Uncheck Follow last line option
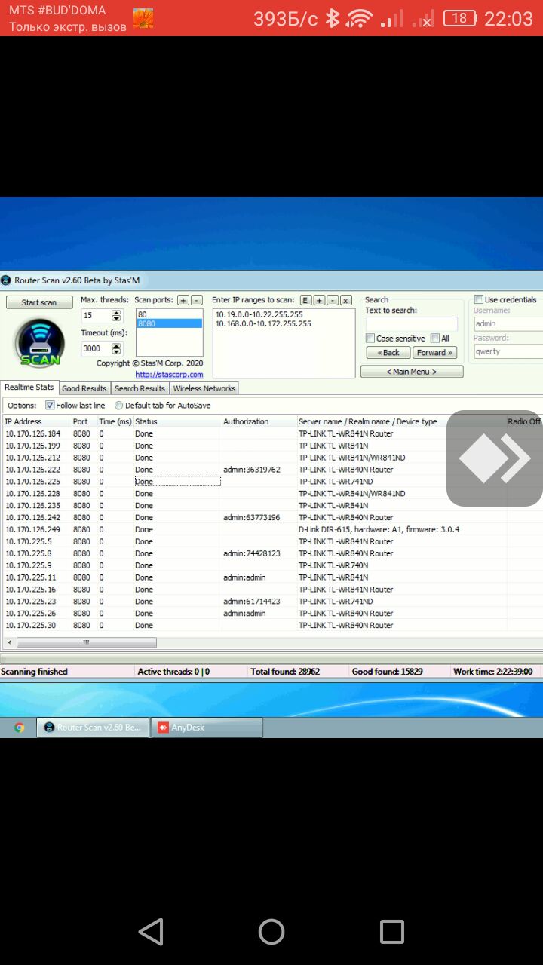The image size is (543, 965). click(50, 406)
